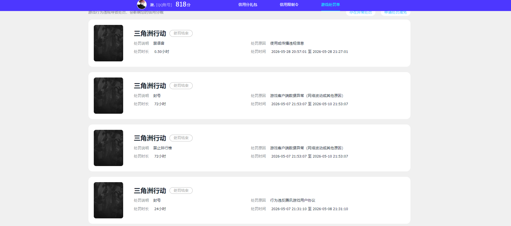Select the 使用或传播违规信息 reason text
The image size is (511, 226).
point(287,43)
